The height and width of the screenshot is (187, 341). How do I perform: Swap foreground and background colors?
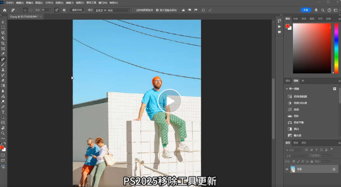[5, 144]
